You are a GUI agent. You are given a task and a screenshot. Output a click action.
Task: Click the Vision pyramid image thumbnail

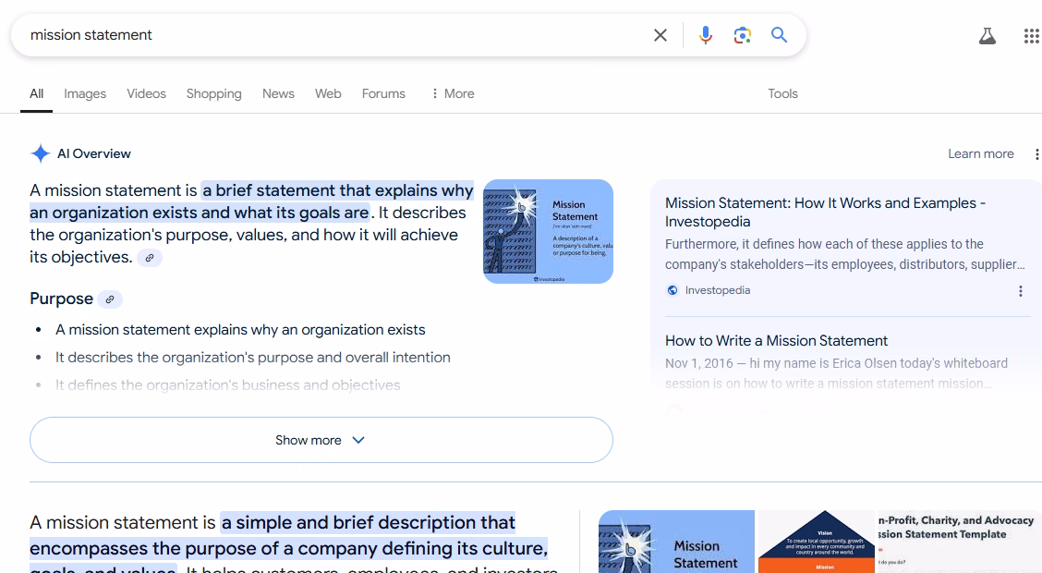click(816, 542)
